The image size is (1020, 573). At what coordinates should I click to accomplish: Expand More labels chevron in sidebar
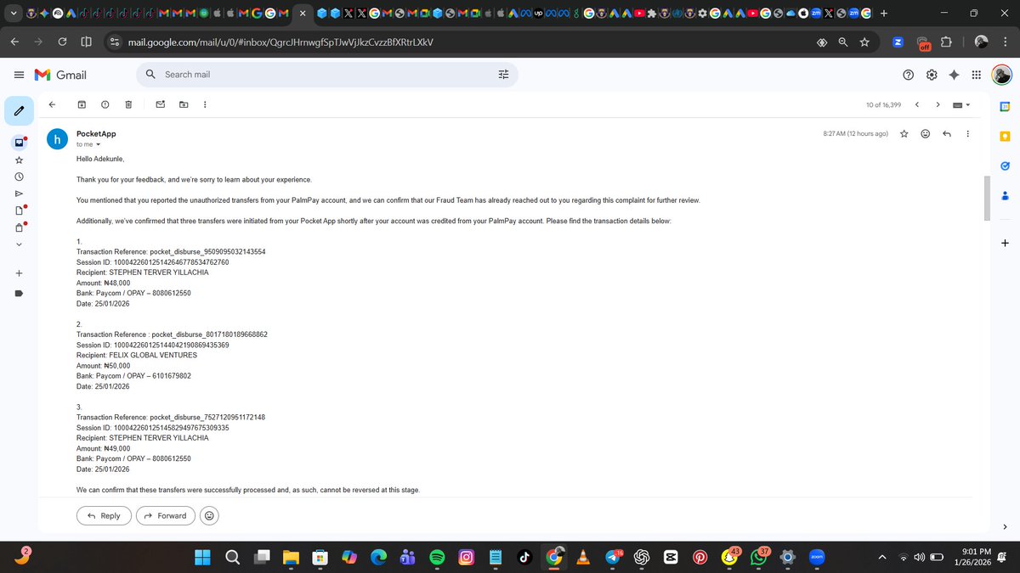(19, 245)
